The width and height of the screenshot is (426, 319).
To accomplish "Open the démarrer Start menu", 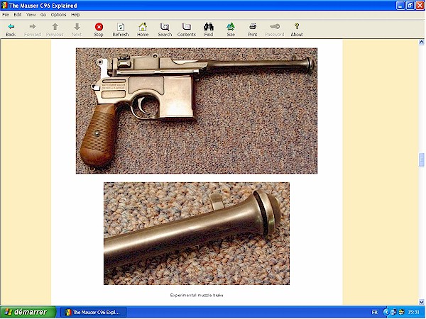I will [x=28, y=312].
